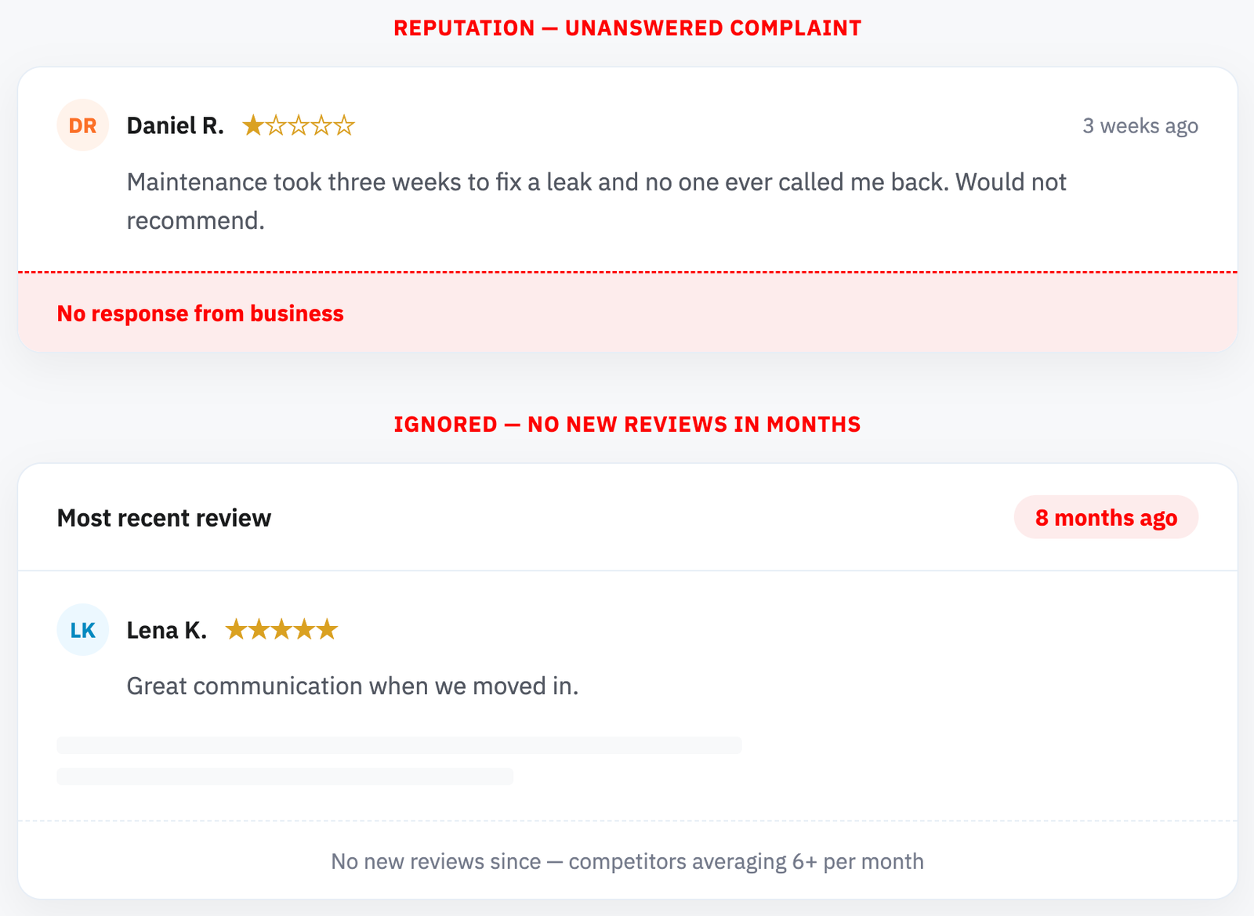This screenshot has width=1254, height=916.
Task: Click Daniel R.'s filled first star
Action: point(253,125)
